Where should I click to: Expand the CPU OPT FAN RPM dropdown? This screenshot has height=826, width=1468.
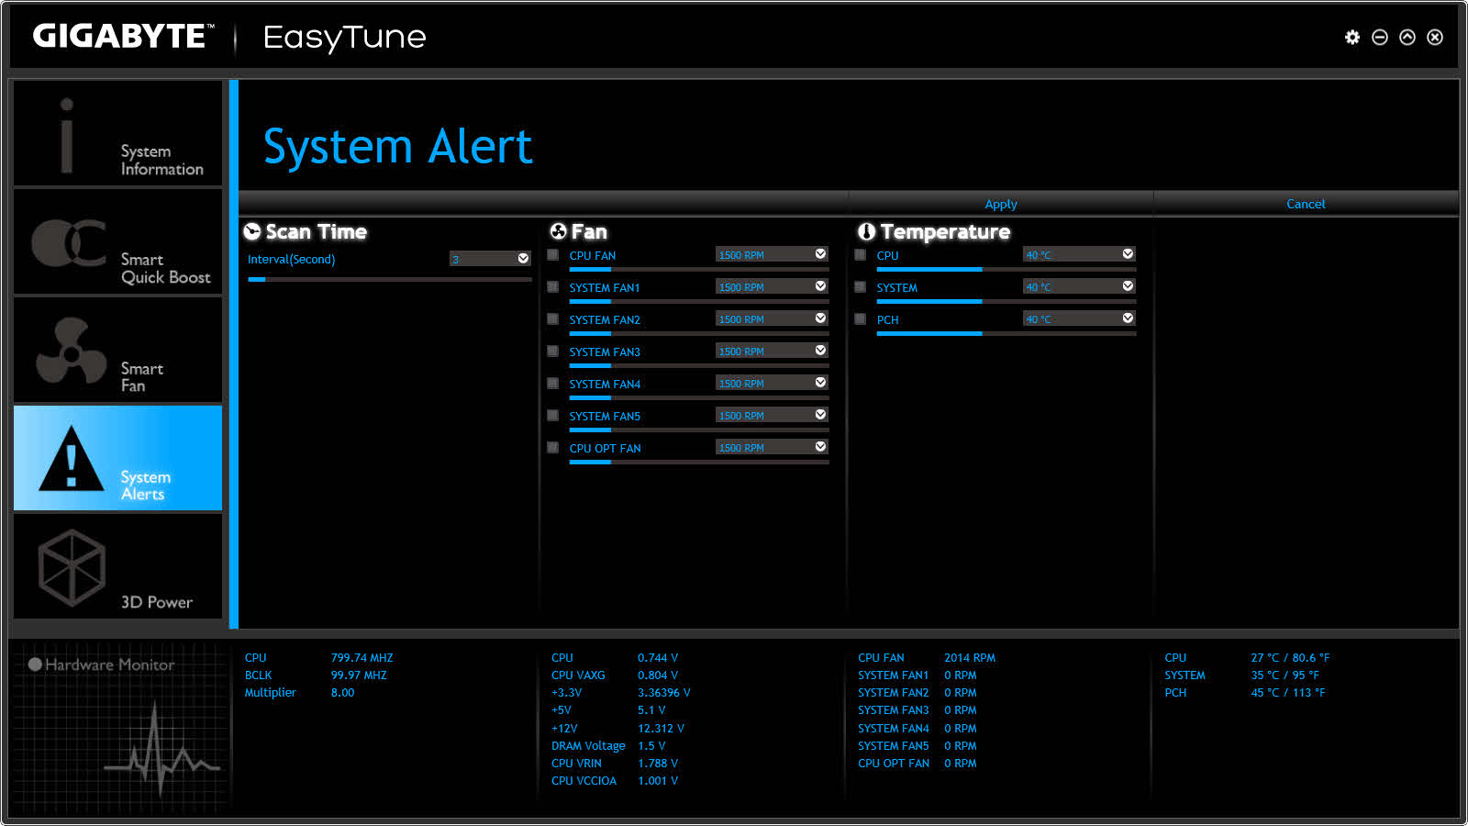(x=772, y=447)
